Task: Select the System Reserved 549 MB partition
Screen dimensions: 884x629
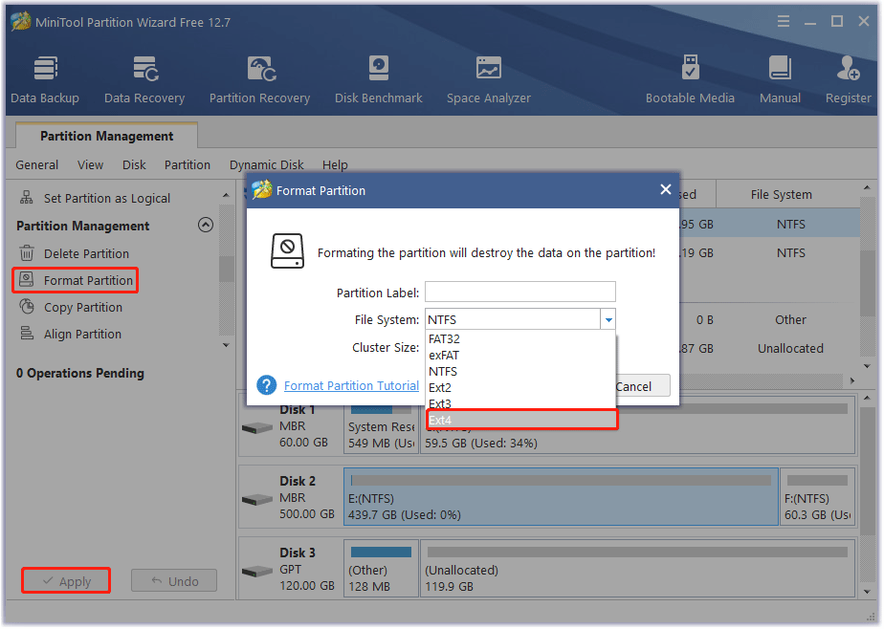Action: pyautogui.click(x=381, y=429)
